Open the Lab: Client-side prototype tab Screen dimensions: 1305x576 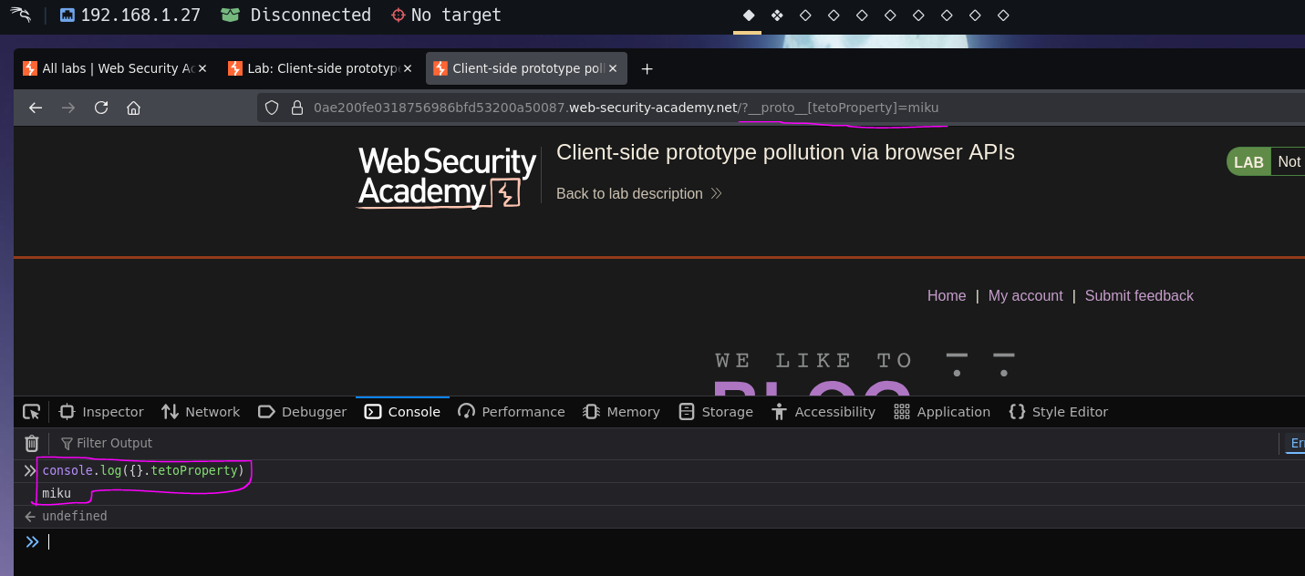click(x=320, y=68)
